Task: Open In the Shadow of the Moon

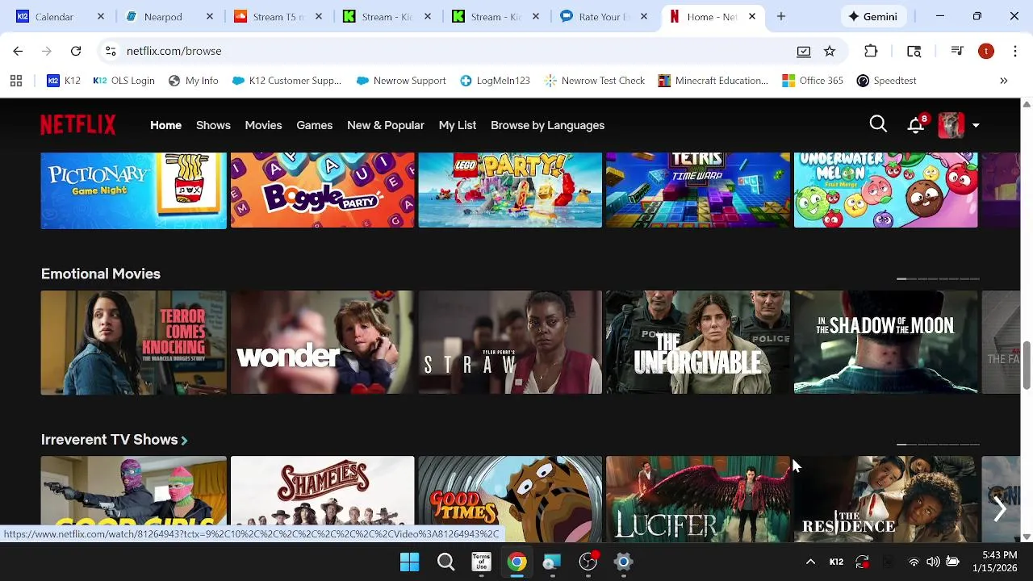Action: (x=886, y=342)
